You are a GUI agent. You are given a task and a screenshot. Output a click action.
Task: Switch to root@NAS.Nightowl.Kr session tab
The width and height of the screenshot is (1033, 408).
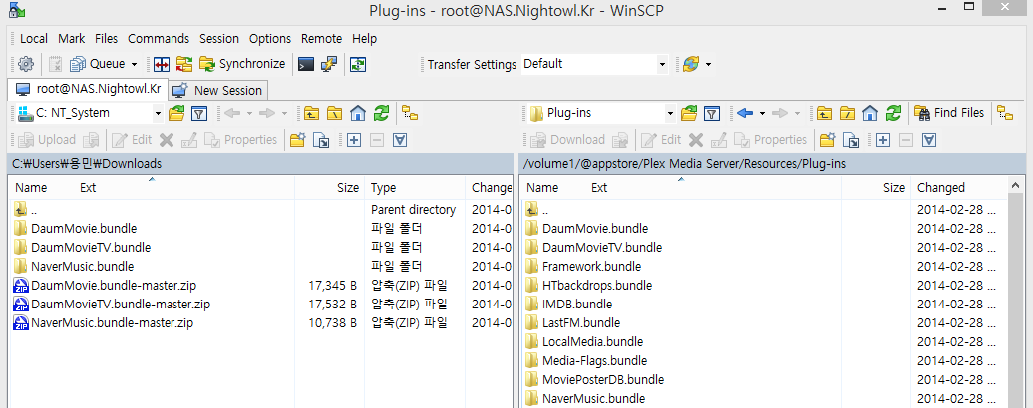point(89,89)
